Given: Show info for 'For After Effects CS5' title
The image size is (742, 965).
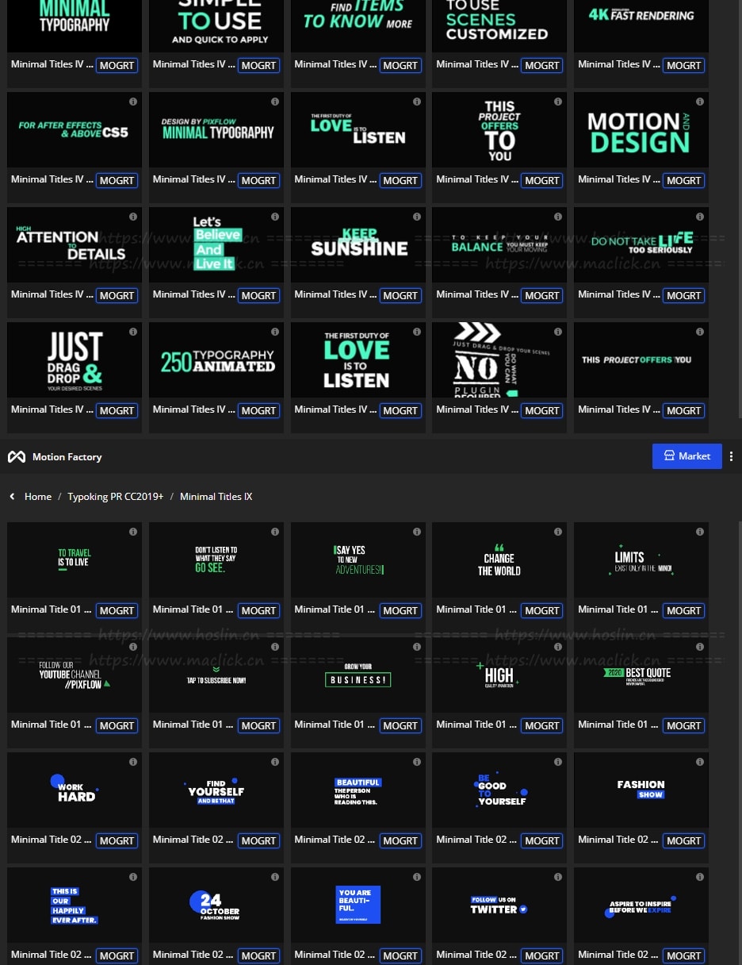Looking at the screenshot, I should tap(133, 102).
